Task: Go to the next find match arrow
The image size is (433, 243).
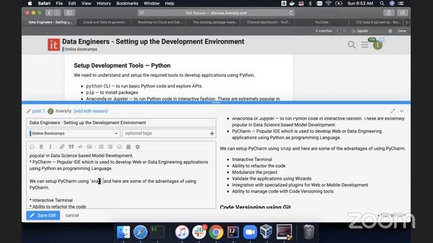Action: point(344,31)
